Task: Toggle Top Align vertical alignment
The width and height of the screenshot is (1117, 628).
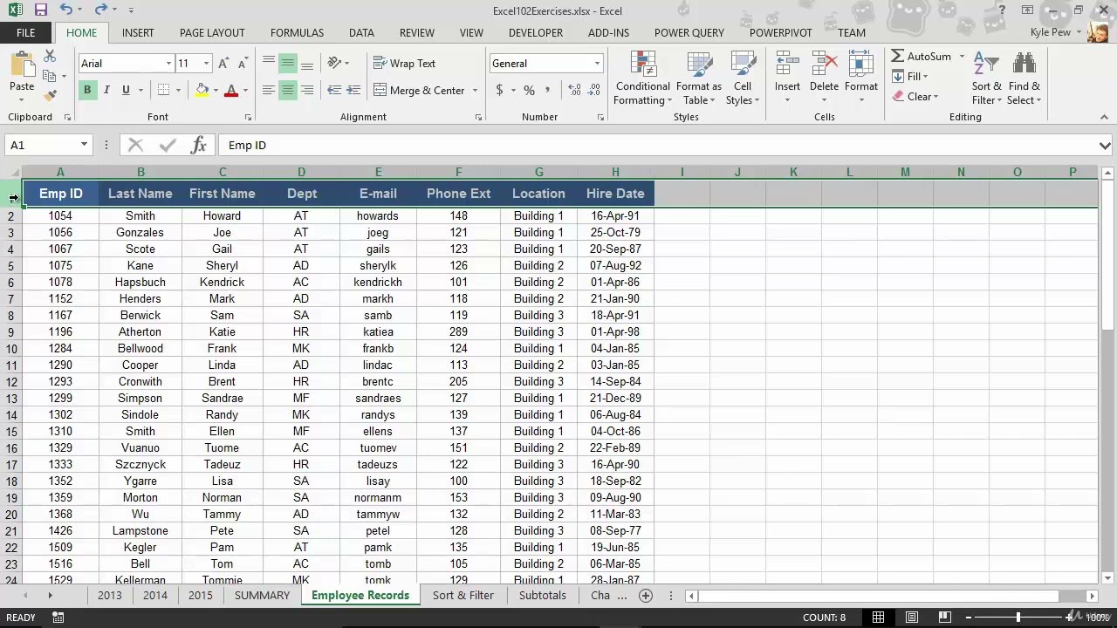Action: pos(268,63)
